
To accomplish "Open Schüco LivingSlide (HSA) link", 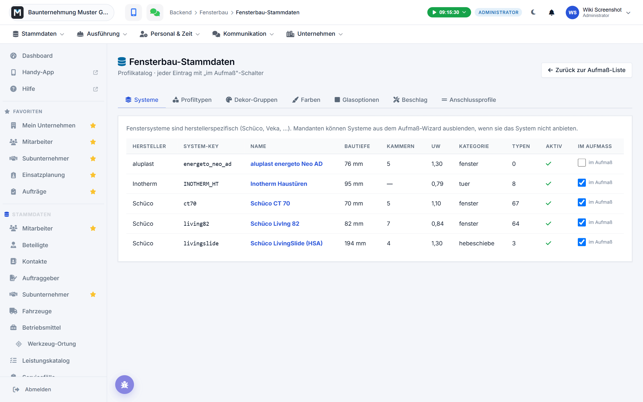I will 286,243.
